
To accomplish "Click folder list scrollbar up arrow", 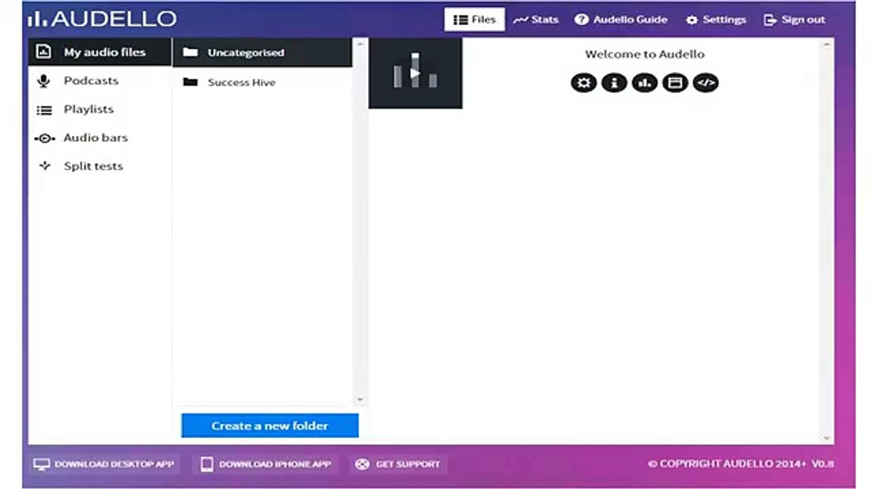I will [x=360, y=44].
